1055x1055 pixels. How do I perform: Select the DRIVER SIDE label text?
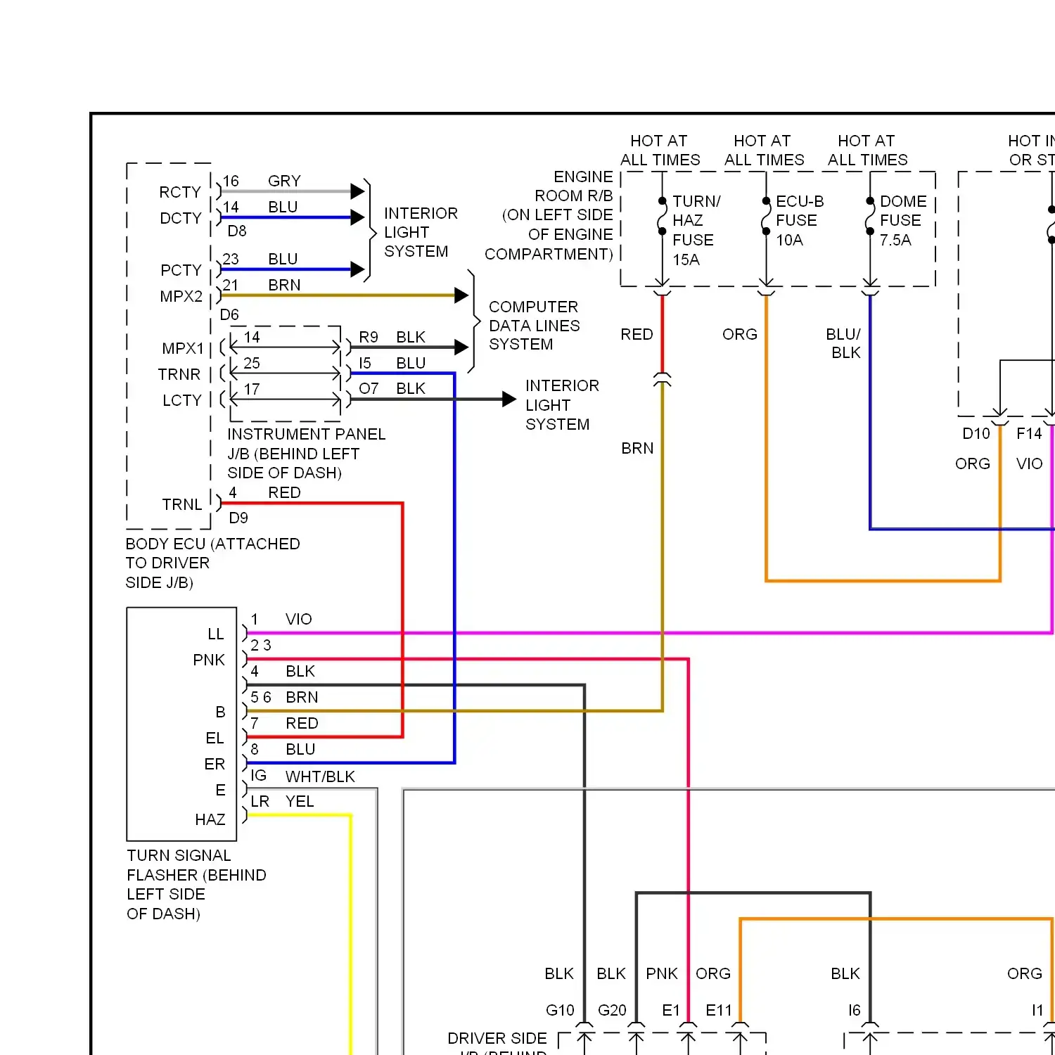[497, 1038]
